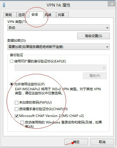Image resolution: width=117 pixels, height=148 pixels.
Task: Go to the 网络 tab
Action: [x=50, y=15]
